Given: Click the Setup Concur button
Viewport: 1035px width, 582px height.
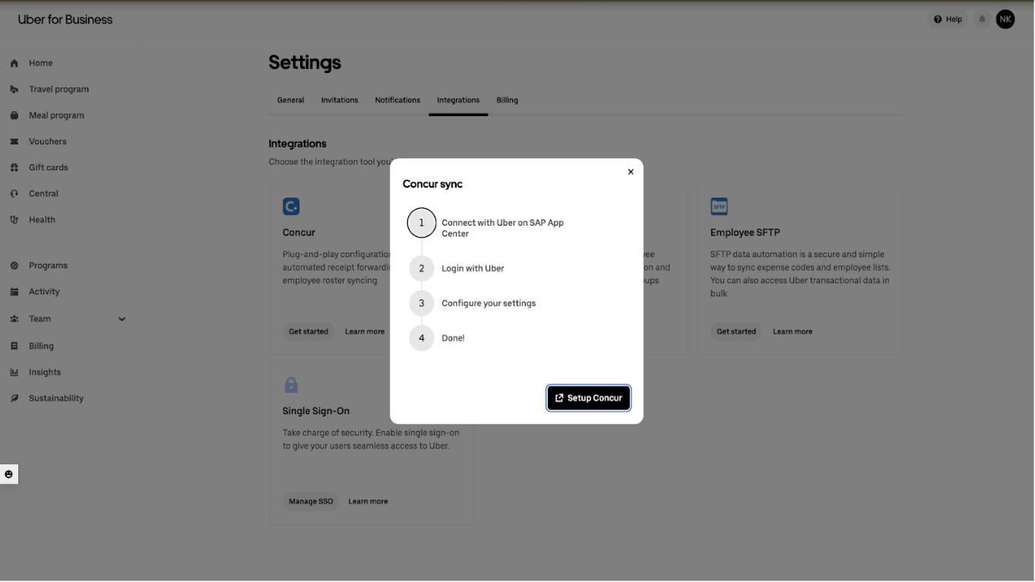Looking at the screenshot, I should [588, 397].
